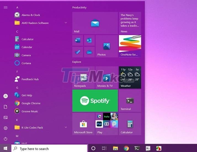Launch Camera from the app list
This screenshot has height=152, width=197.
[x=41, y=55]
